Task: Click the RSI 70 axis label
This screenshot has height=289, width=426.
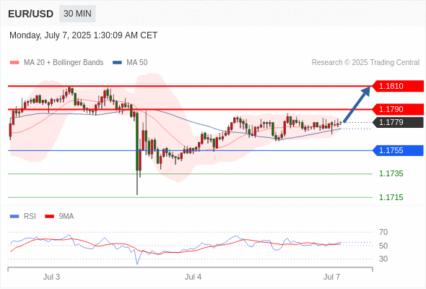Action: pos(383,232)
